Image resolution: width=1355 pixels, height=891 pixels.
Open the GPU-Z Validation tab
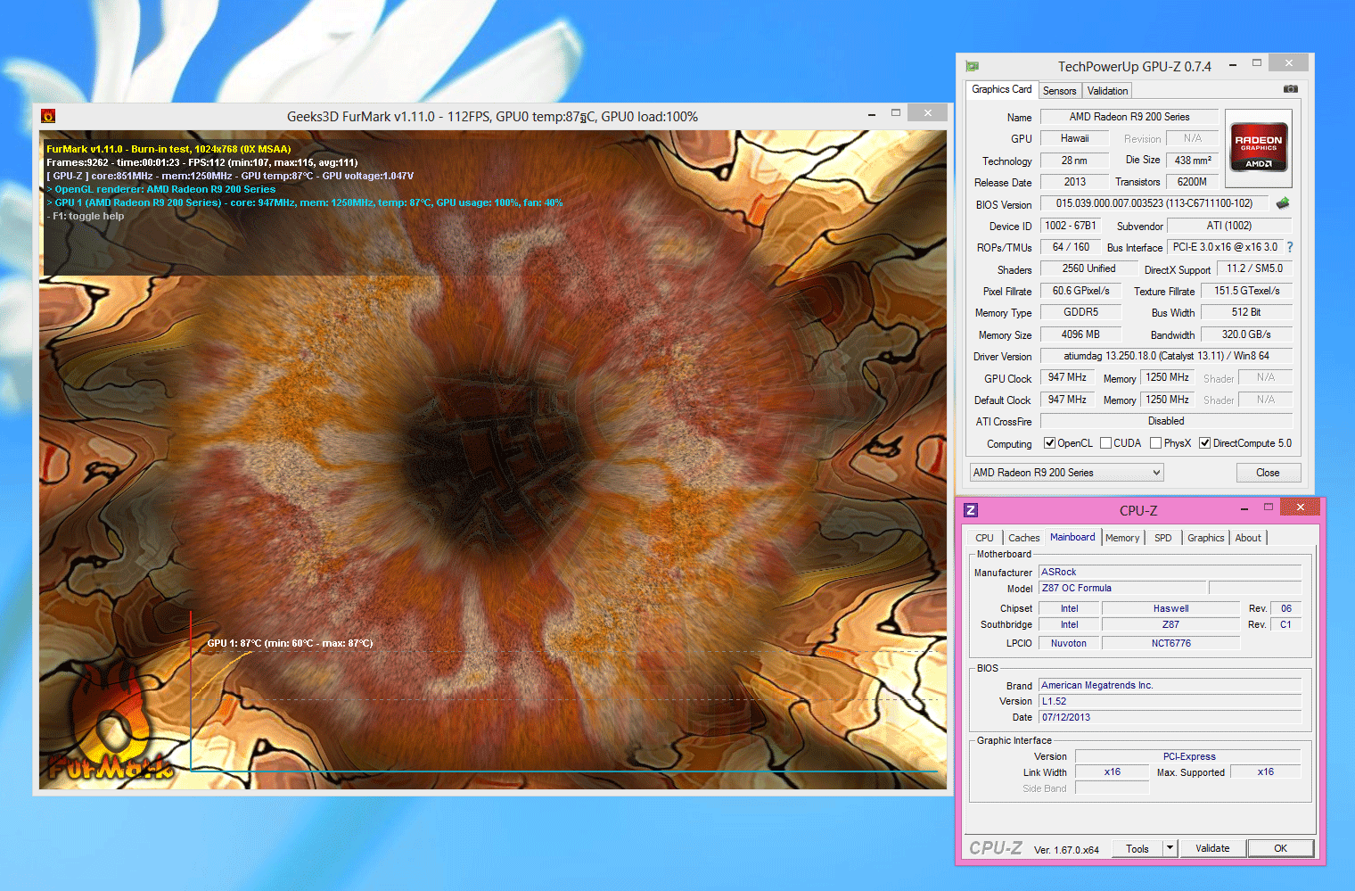click(1107, 91)
